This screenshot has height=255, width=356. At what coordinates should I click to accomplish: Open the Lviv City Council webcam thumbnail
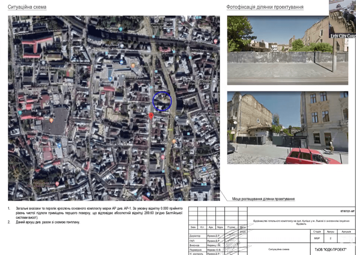pyautogui.click(x=342, y=19)
